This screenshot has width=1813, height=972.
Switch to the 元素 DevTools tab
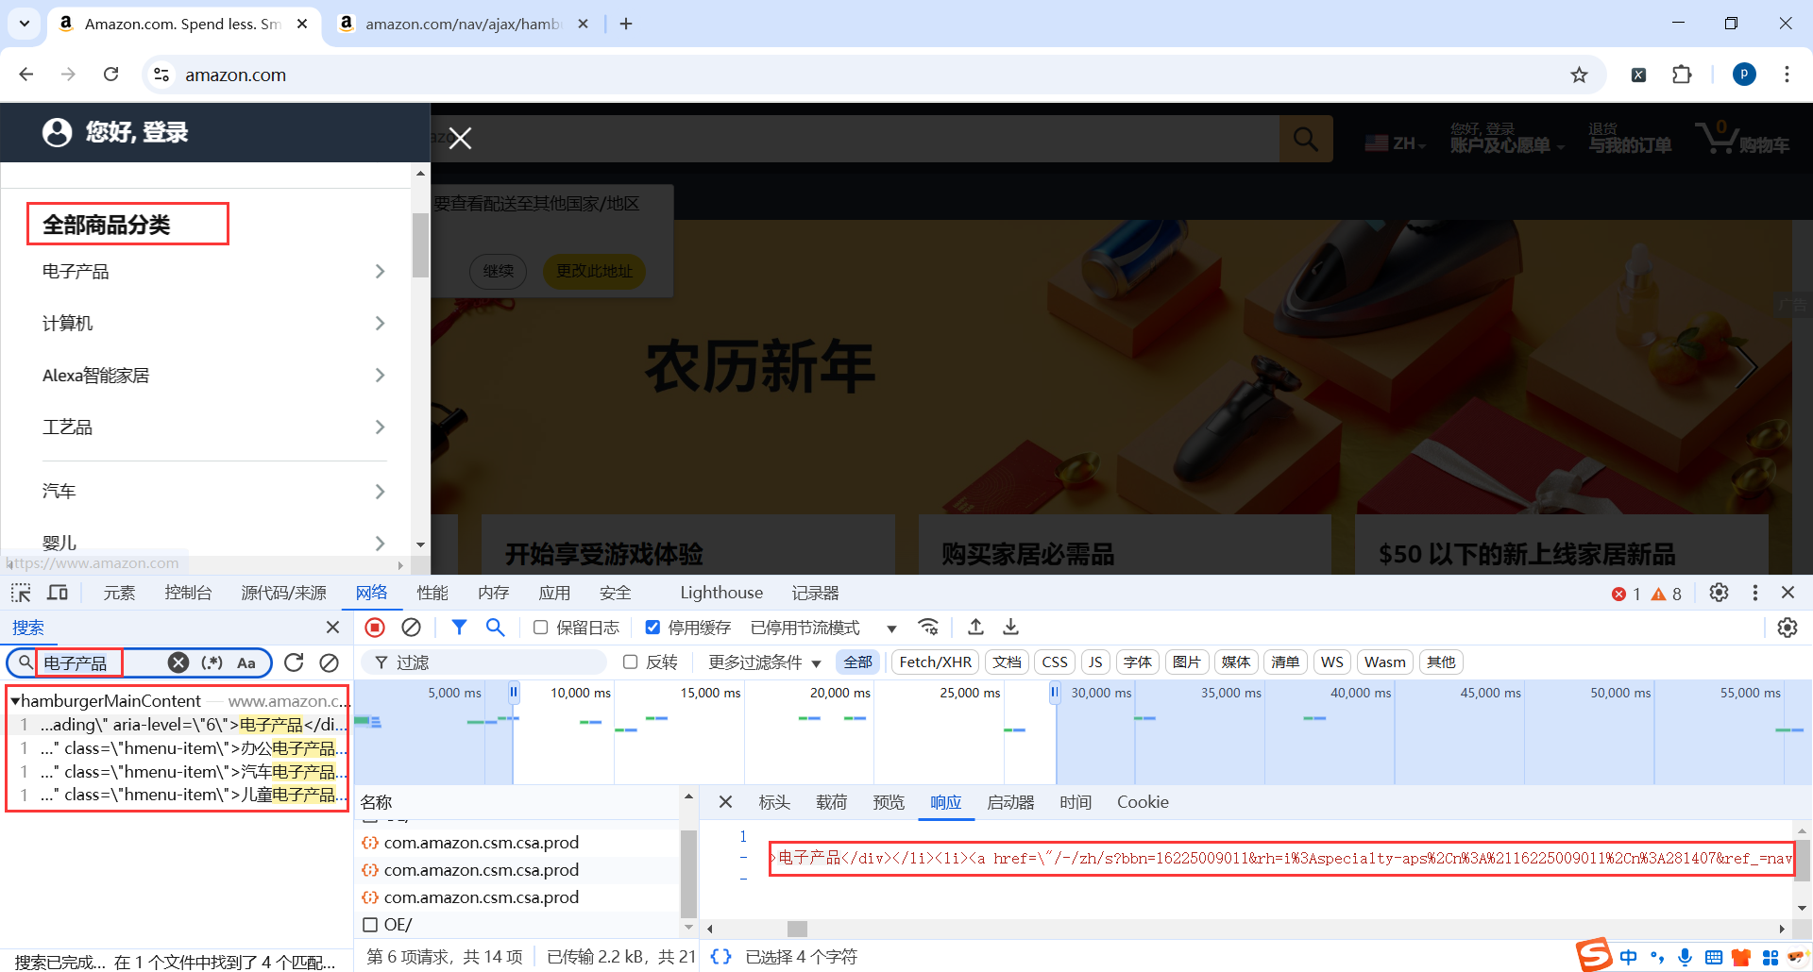coord(119,593)
